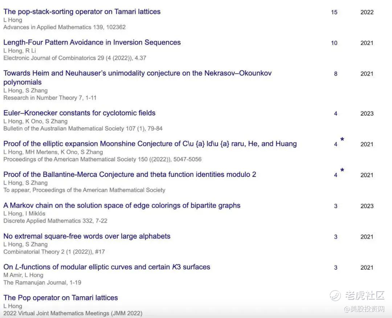View the 8 citations of Nekrasov–Okounkov paper
This screenshot has height=318, width=392.
point(335,74)
